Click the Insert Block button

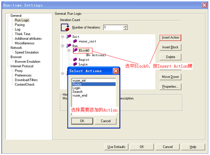[x=170, y=47]
